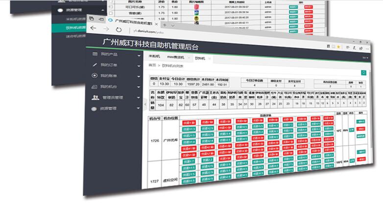Click the yk.daniuit.com address bar

tap(149, 32)
